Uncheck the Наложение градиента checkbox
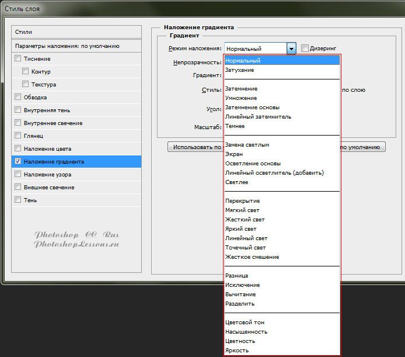 coord(18,161)
